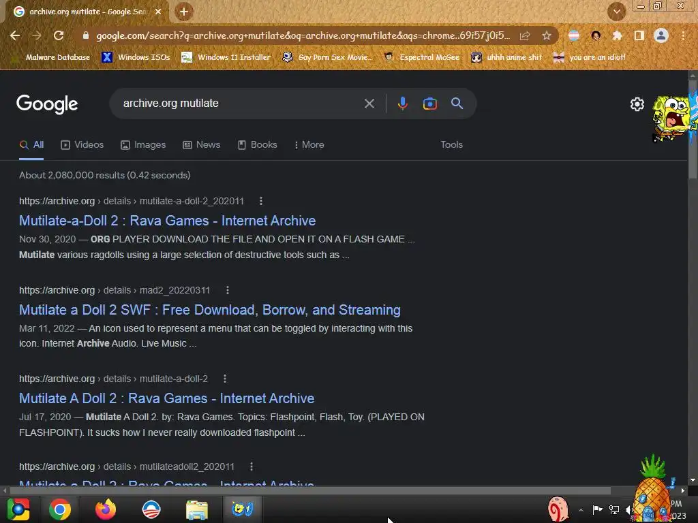Open Chrome's three-dot menu

[683, 35]
